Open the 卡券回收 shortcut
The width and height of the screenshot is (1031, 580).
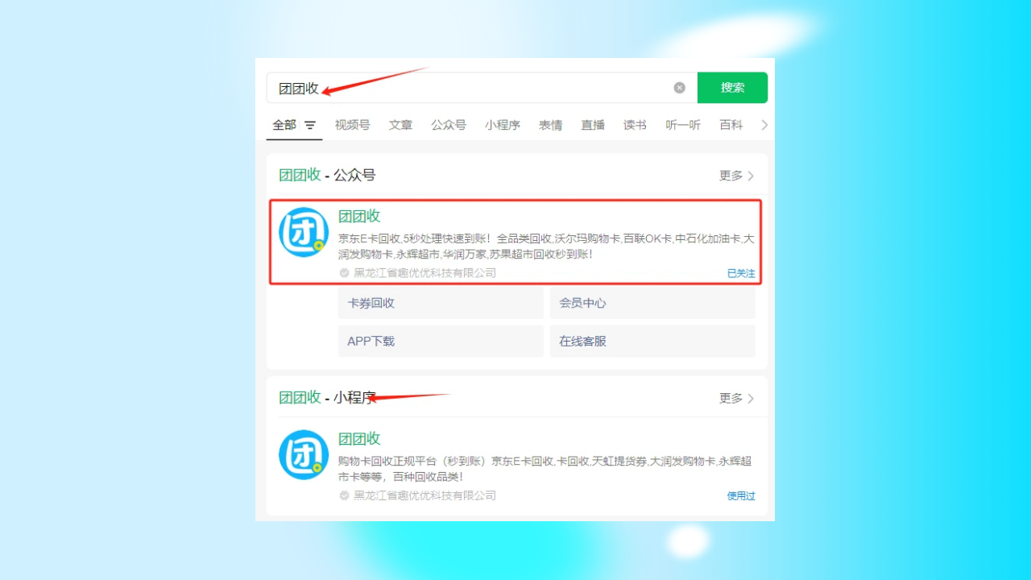tap(441, 303)
